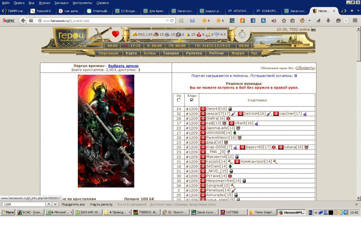This screenshot has width=361, height=245.
Task: Open player Sangreal profile
Action: [x=218, y=186]
